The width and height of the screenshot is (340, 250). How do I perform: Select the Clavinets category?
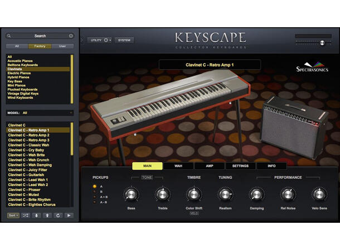(38, 69)
